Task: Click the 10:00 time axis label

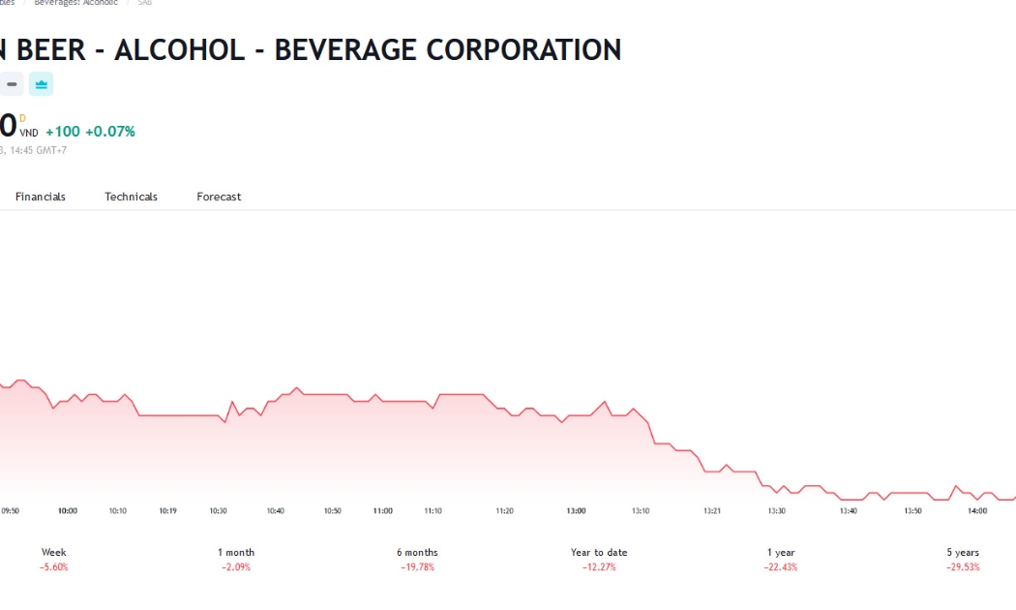Action: [x=68, y=511]
